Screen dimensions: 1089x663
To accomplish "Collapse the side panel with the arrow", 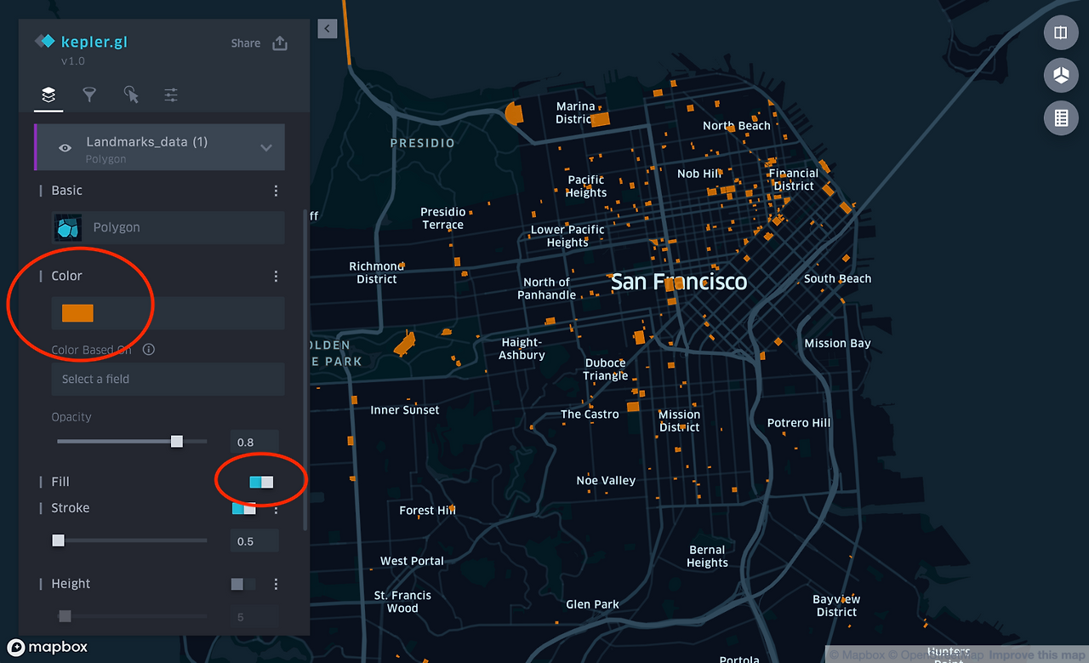I will (327, 28).
